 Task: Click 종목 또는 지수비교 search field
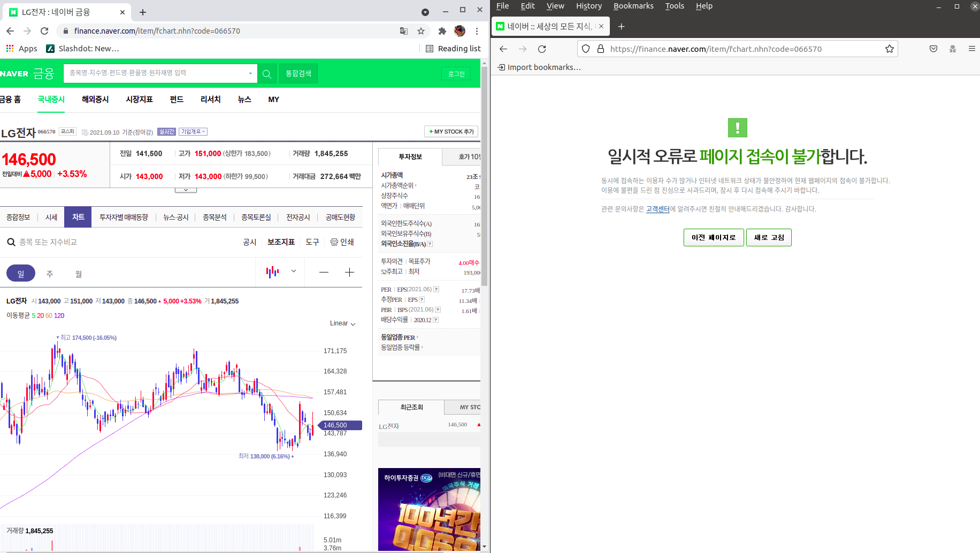[48, 242]
